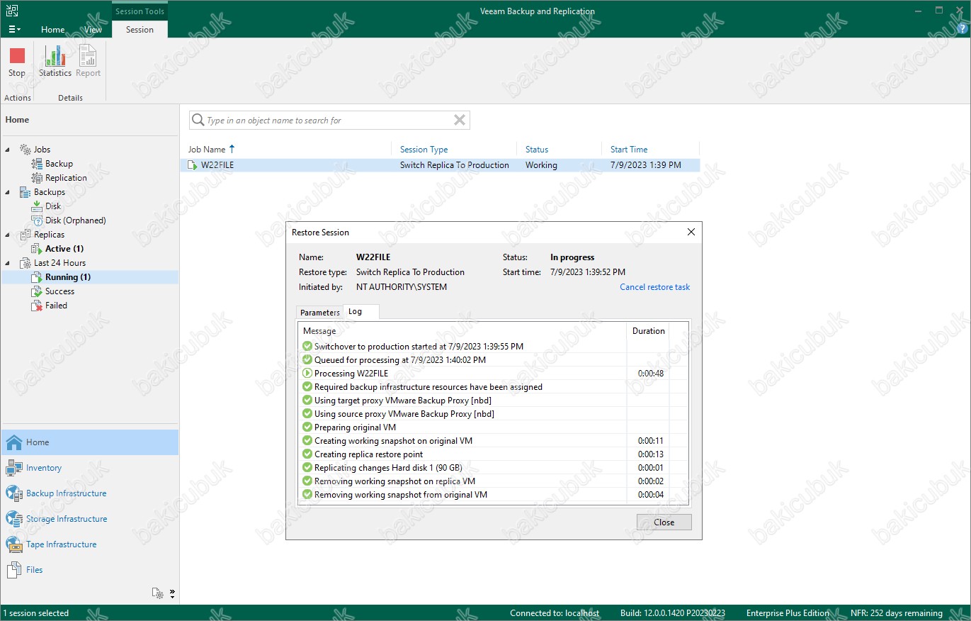Open the Log tab in dialog

point(356,312)
